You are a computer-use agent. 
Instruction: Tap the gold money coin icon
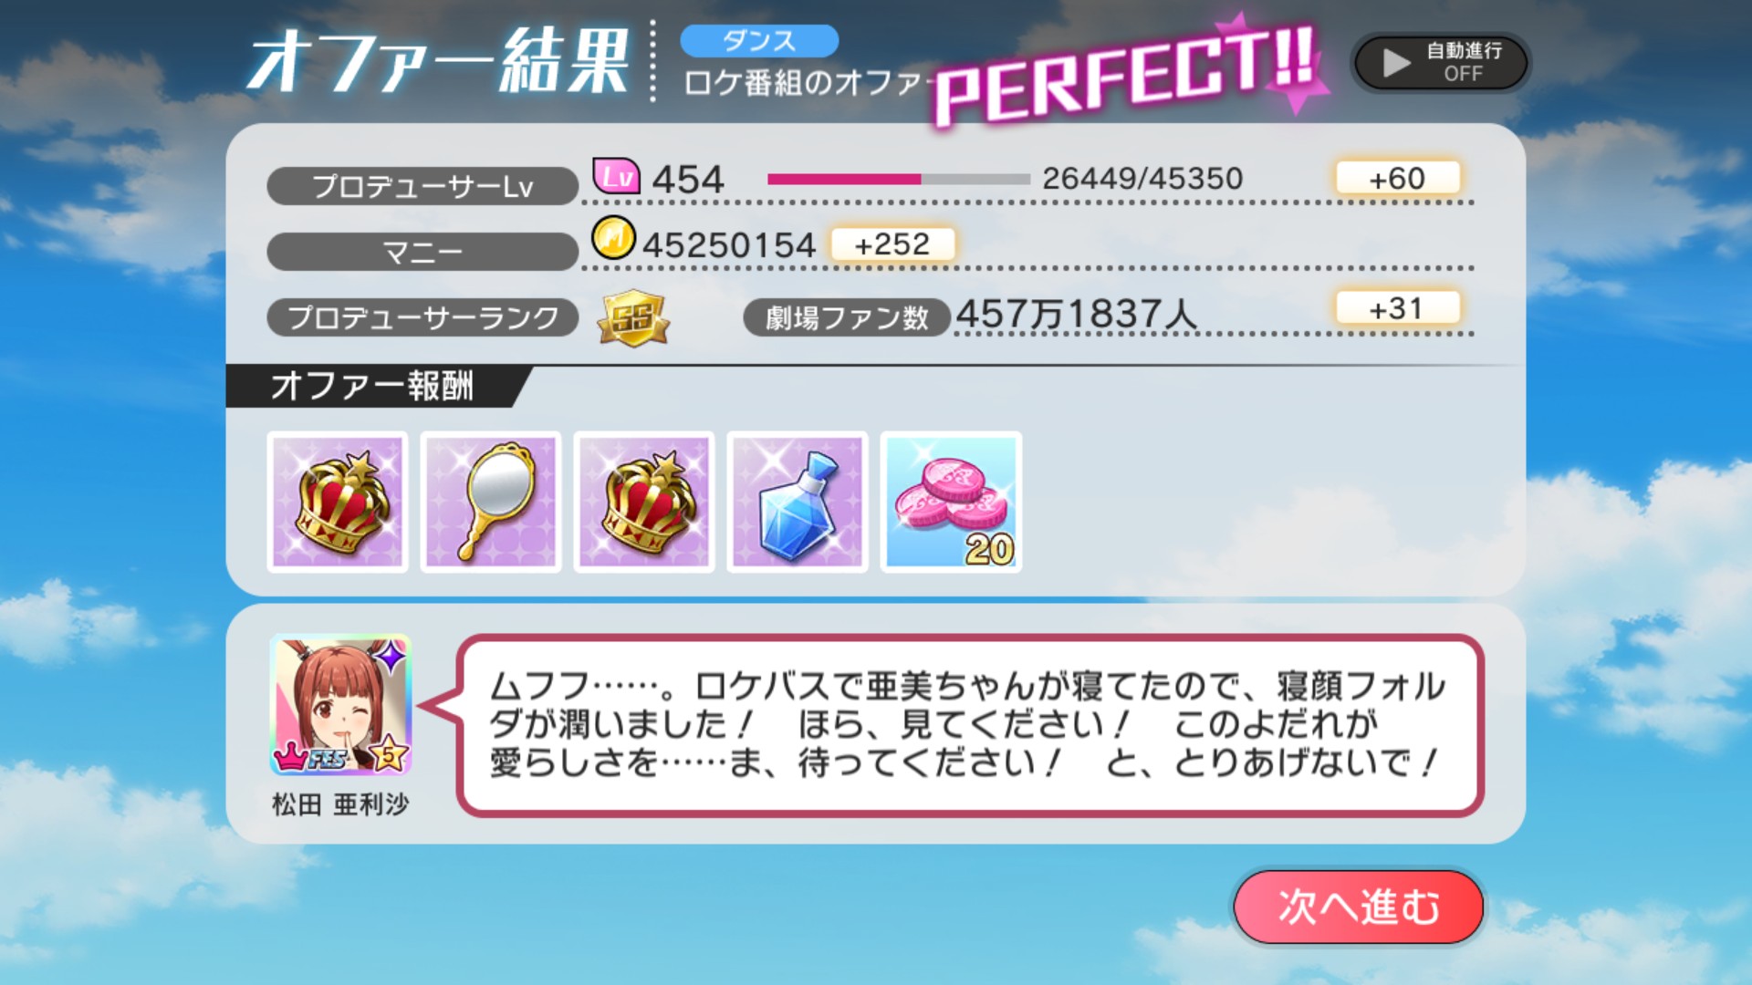click(x=613, y=238)
